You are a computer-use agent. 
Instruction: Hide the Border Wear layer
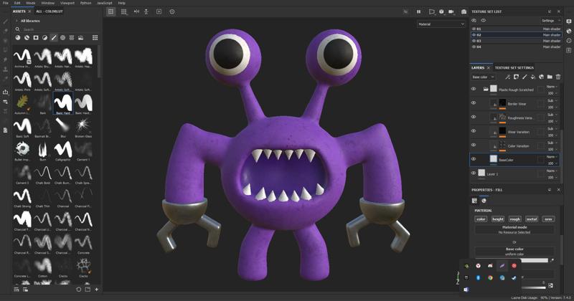coord(474,103)
